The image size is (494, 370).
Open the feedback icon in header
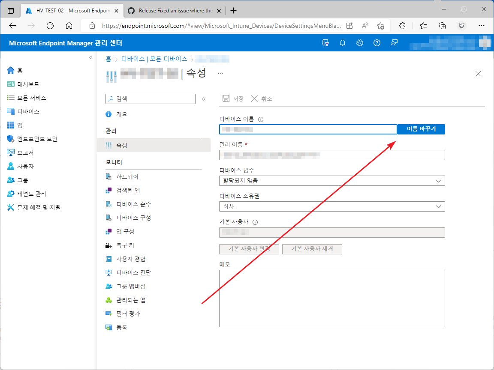click(394, 43)
